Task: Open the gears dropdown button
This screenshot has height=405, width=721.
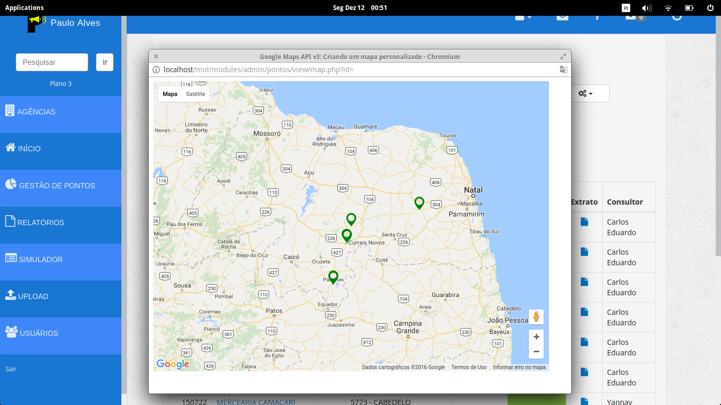Action: [586, 93]
